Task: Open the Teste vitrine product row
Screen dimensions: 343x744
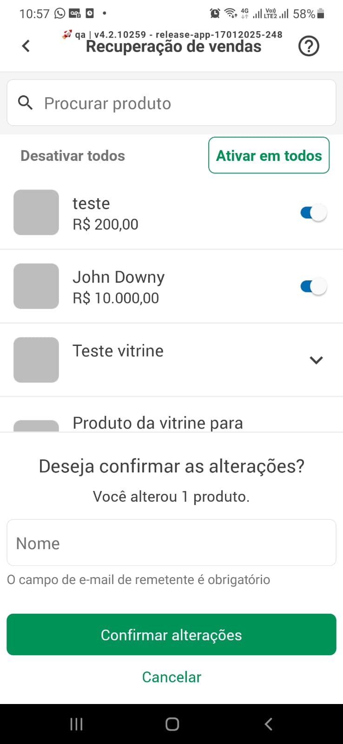Action: tap(171, 360)
